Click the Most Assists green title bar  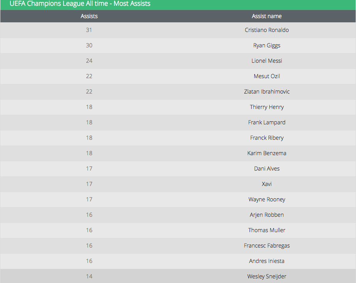click(178, 5)
